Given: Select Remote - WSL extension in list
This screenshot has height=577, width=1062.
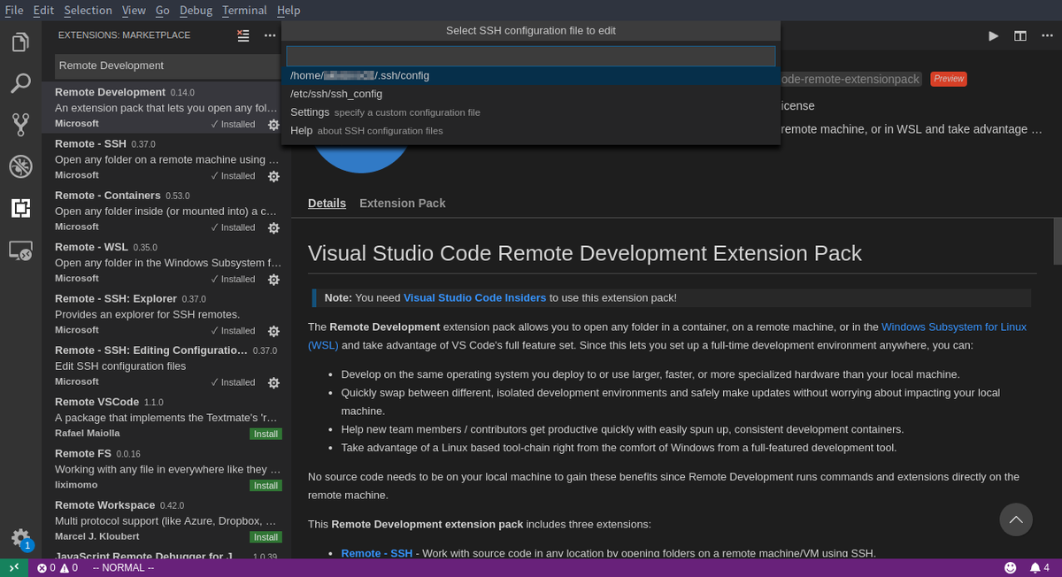Looking at the screenshot, I should tap(166, 263).
